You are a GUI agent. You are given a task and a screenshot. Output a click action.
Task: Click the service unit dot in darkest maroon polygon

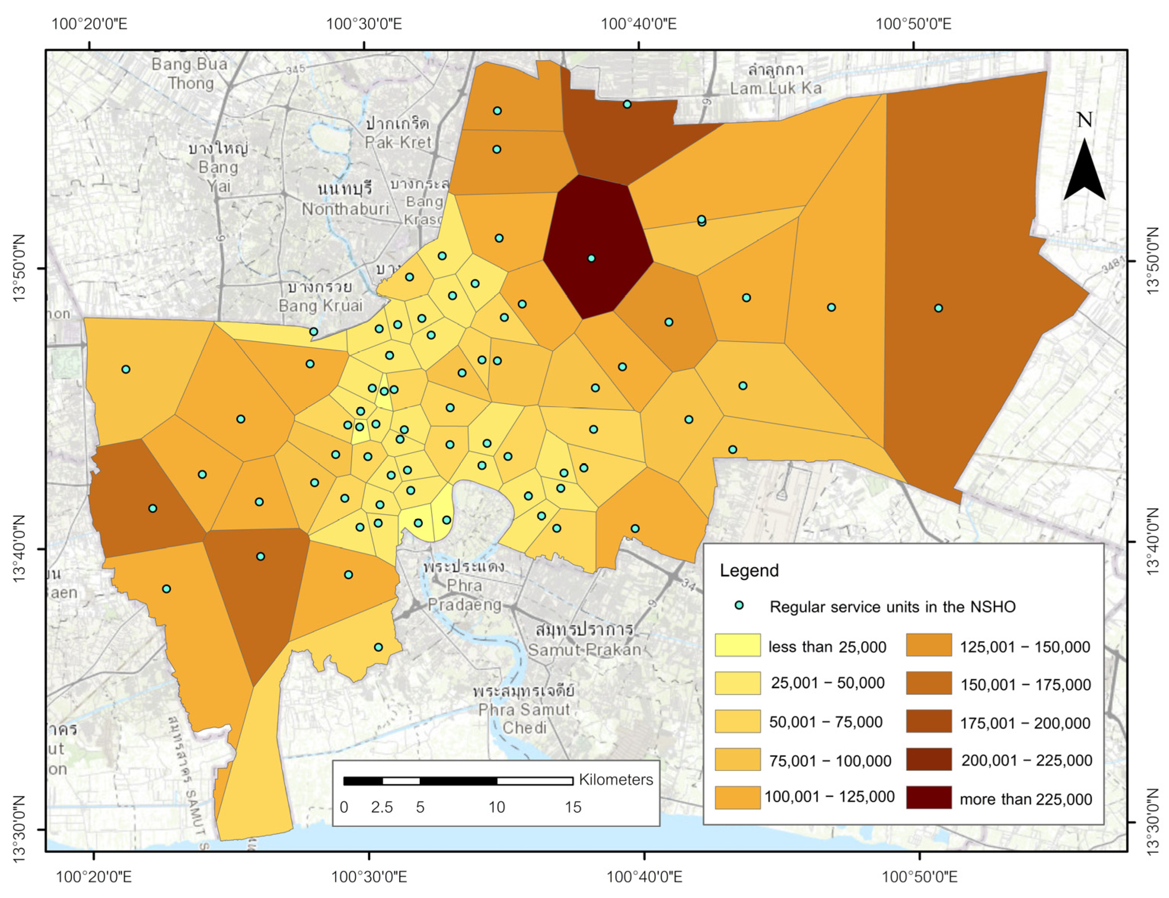coord(591,258)
